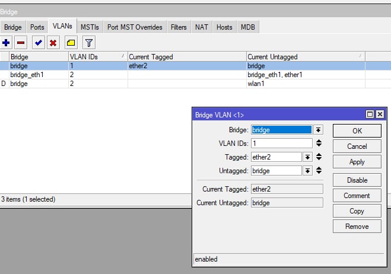Click the red X Disable icon

pyautogui.click(x=53, y=43)
